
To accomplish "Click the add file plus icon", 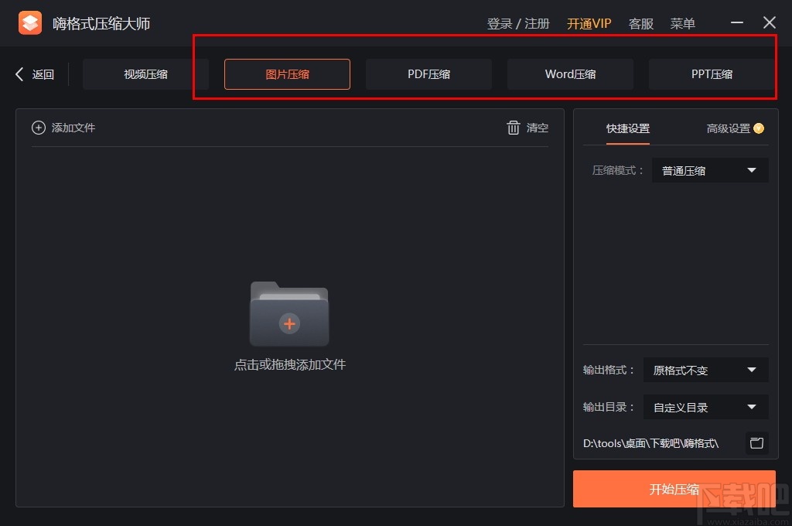I will pos(38,127).
